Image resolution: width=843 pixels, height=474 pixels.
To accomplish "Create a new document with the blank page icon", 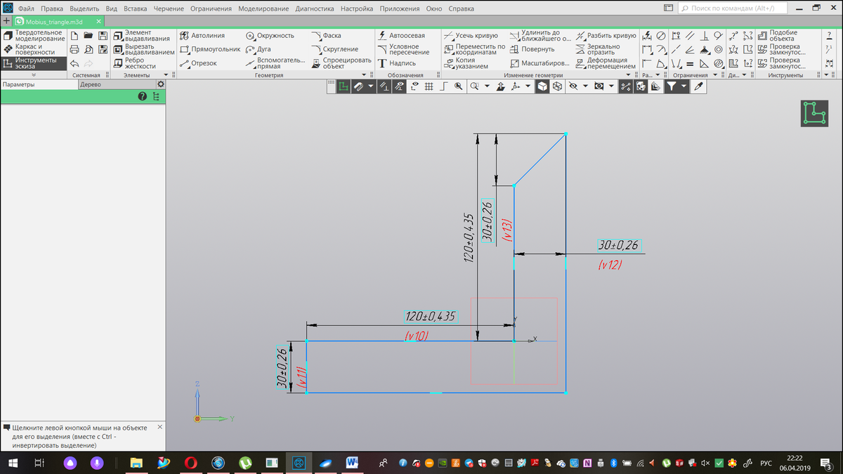I will pyautogui.click(x=74, y=35).
